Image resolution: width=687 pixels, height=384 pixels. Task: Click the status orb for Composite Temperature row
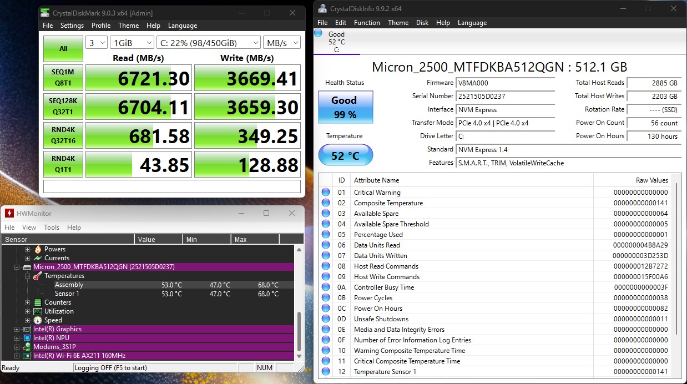326,203
